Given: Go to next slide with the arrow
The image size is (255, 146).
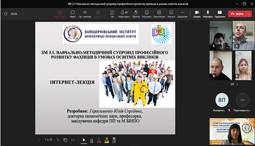Looking at the screenshot, I should (x=58, y=140).
